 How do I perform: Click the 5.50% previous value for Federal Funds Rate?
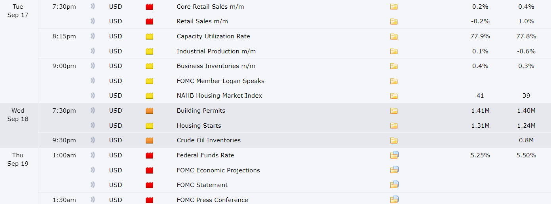tap(526, 155)
